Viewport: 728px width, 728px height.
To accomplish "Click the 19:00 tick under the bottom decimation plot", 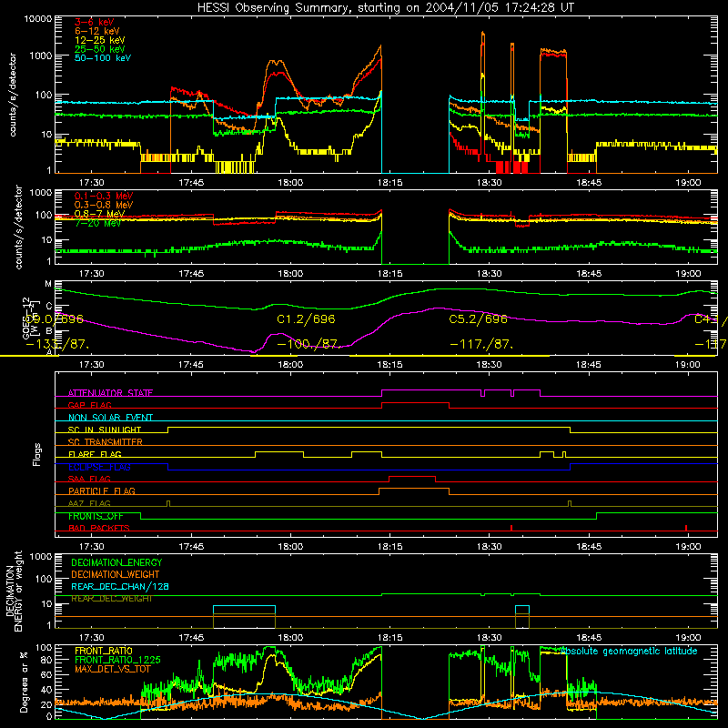I will 688,638.
